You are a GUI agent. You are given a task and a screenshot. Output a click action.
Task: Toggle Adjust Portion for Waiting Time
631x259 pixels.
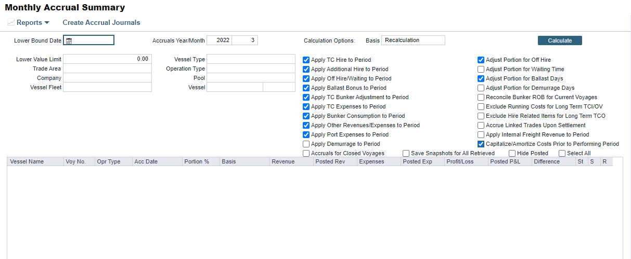point(481,70)
